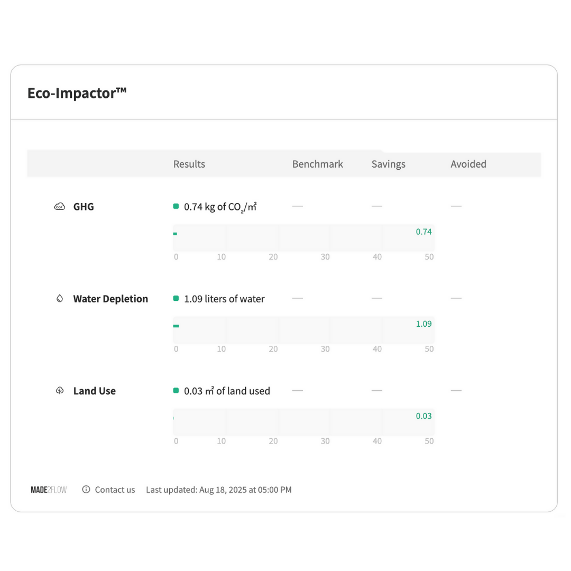Viewport: 571px width, 571px height.
Task: Click the green legend square for GHG
Action: click(x=176, y=207)
